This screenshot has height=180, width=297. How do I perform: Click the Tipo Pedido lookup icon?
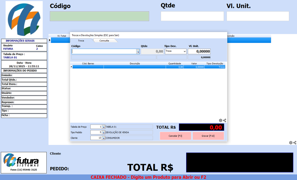coord(103,132)
